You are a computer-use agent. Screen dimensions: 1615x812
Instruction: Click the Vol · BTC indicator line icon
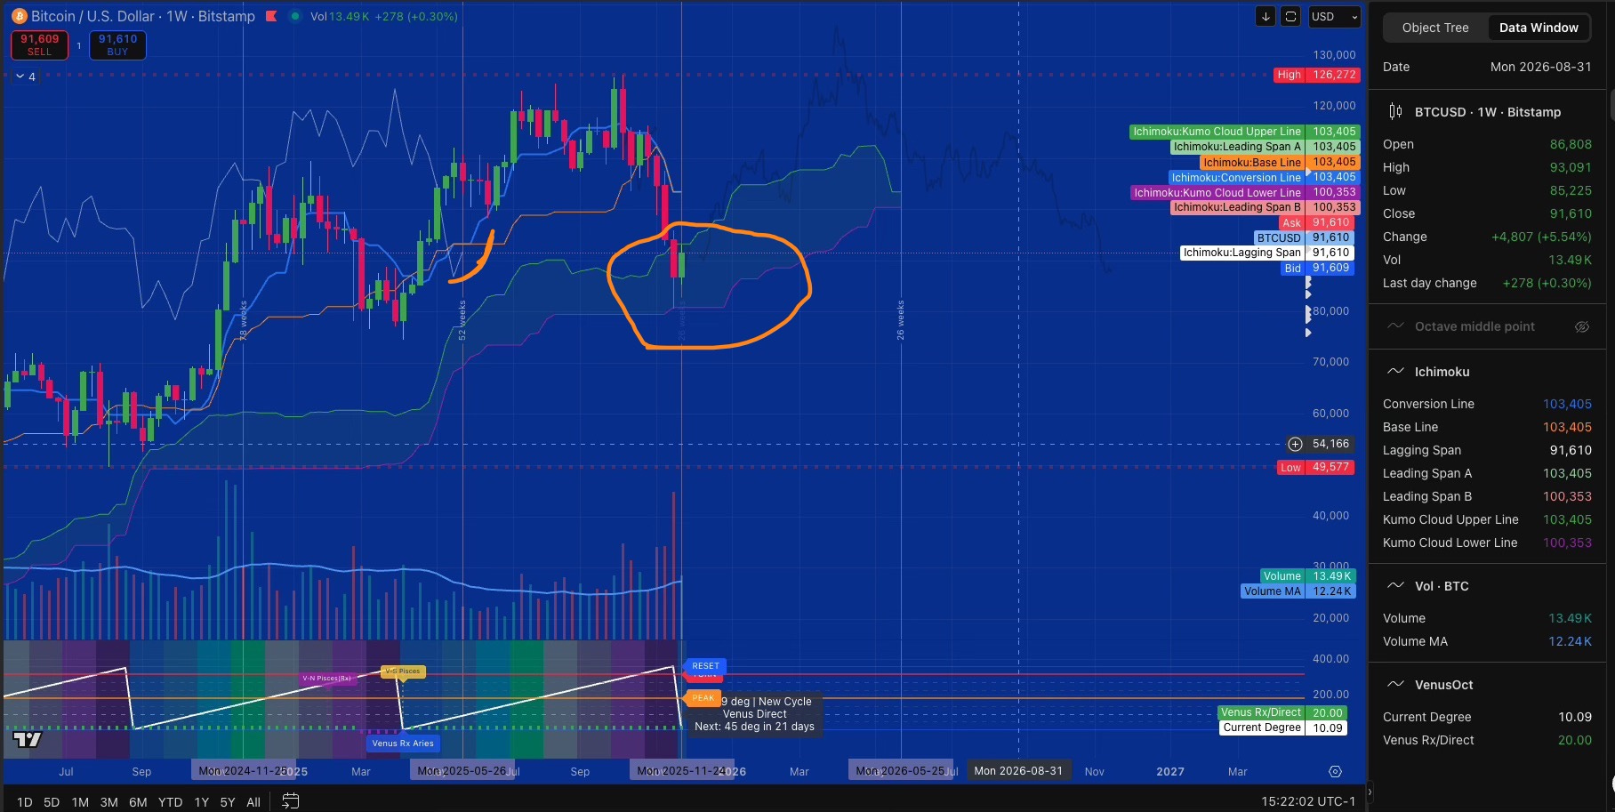point(1396,586)
